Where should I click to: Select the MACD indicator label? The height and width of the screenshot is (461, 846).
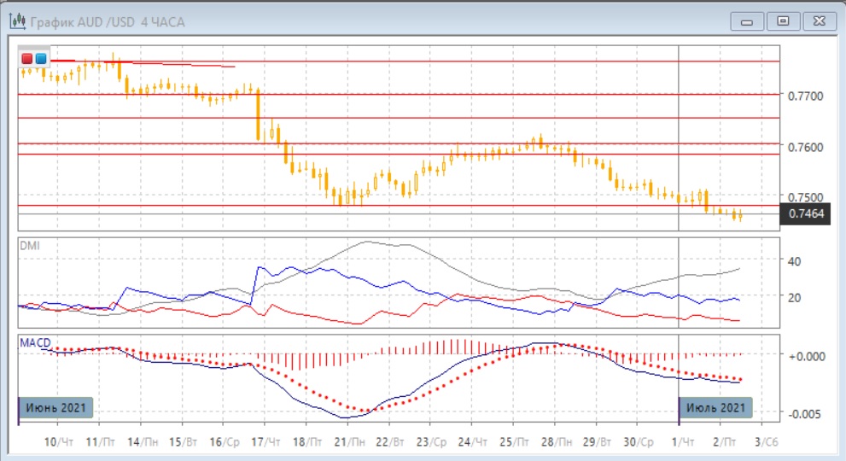[35, 342]
